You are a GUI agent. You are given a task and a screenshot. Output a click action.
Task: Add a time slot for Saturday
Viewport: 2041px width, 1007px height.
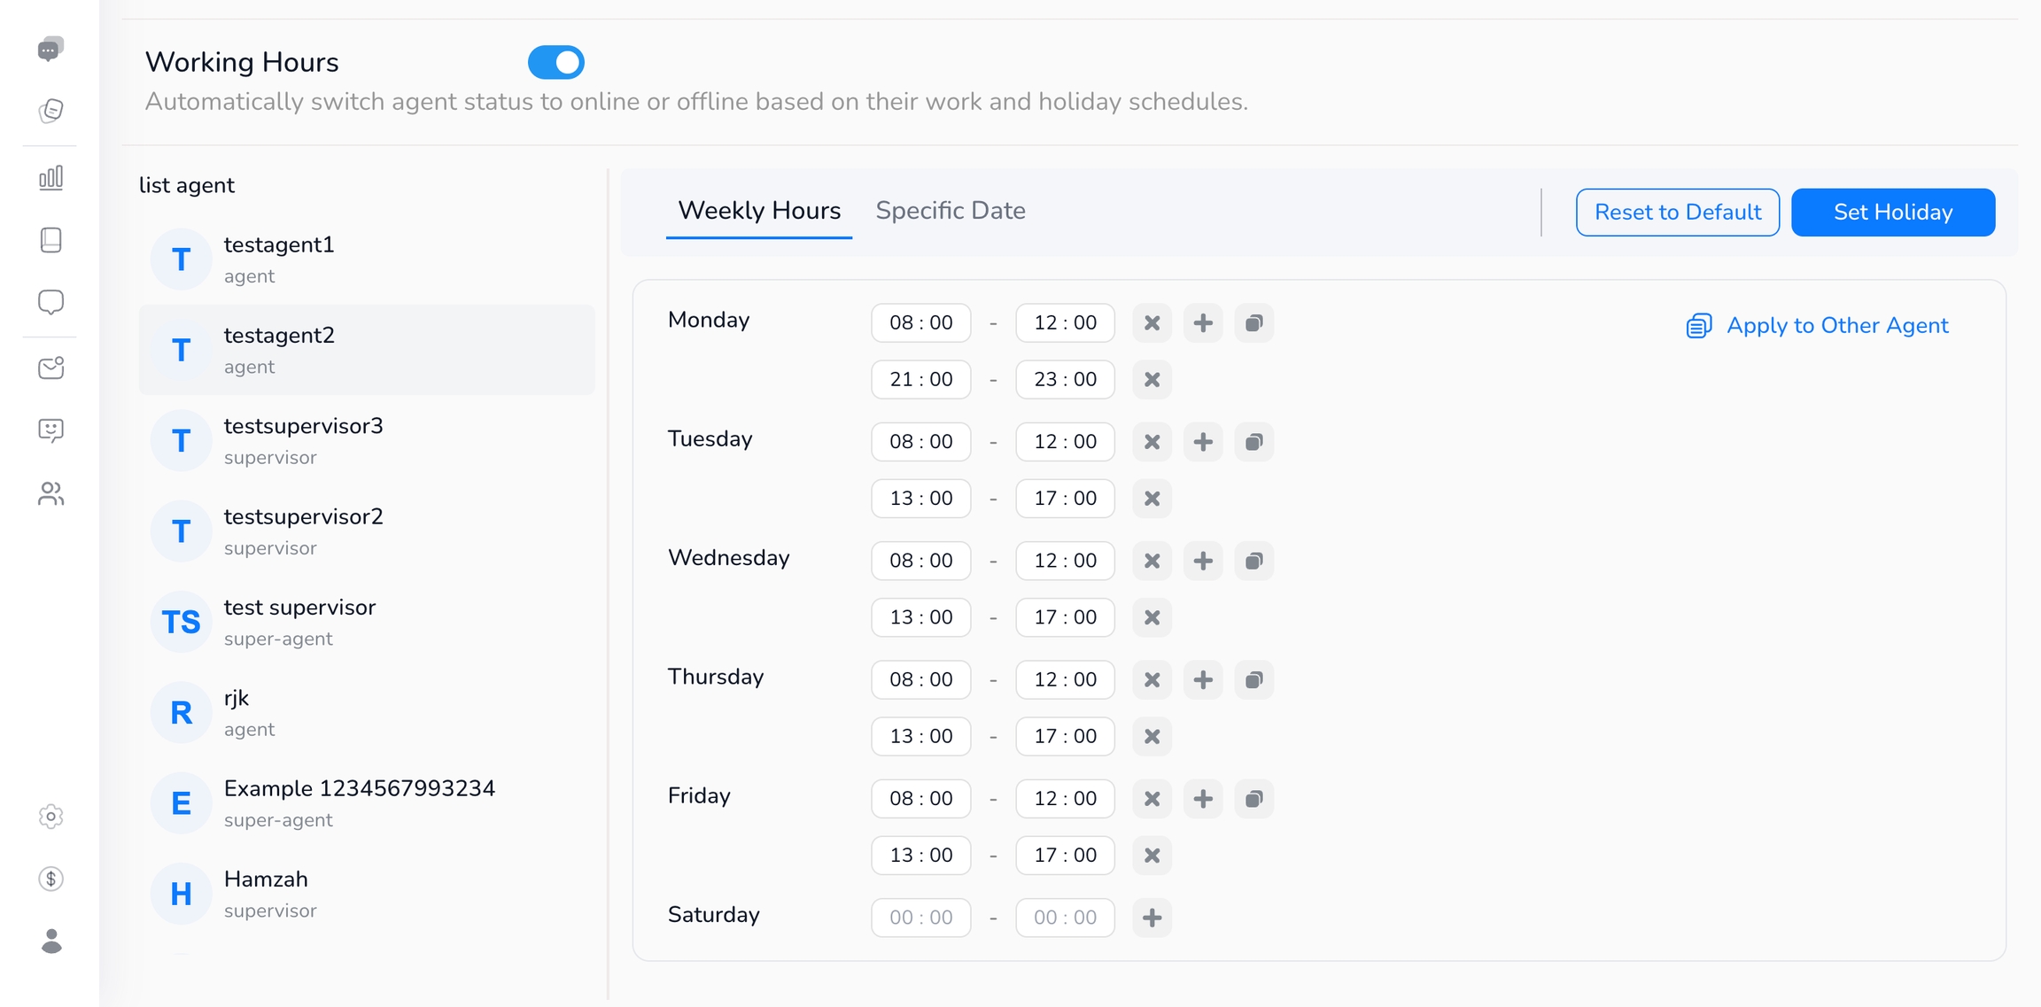coord(1152,918)
